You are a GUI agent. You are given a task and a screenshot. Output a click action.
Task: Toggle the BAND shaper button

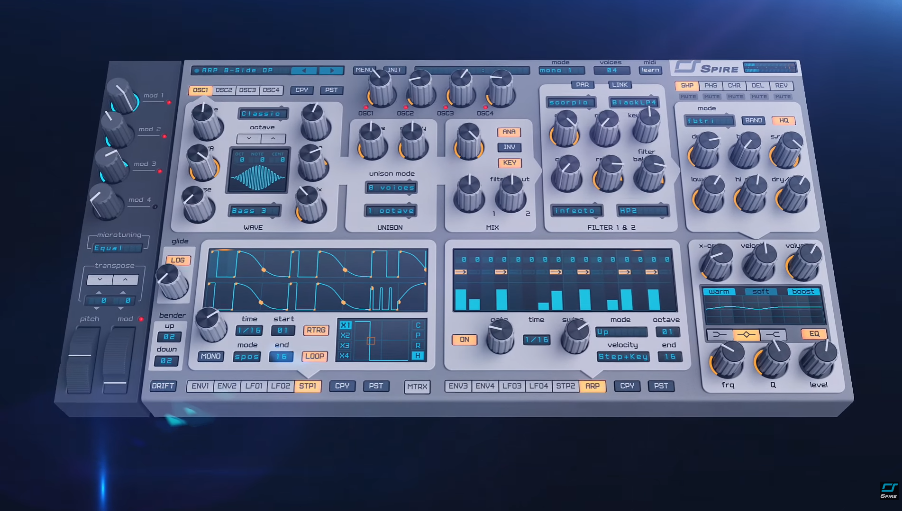(x=753, y=120)
